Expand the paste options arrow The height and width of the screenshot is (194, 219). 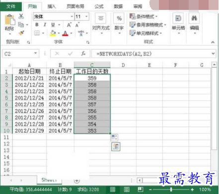10,34
